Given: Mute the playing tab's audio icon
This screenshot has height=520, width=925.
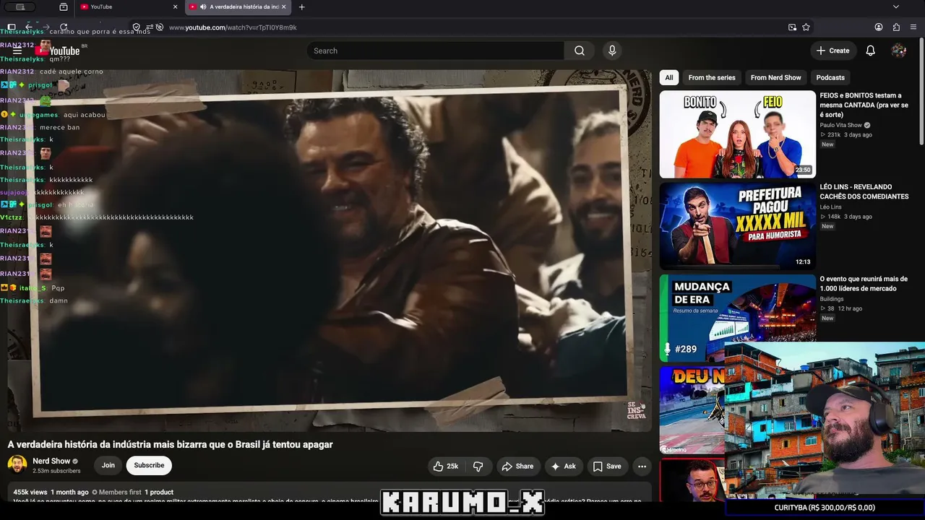Looking at the screenshot, I should (x=203, y=7).
